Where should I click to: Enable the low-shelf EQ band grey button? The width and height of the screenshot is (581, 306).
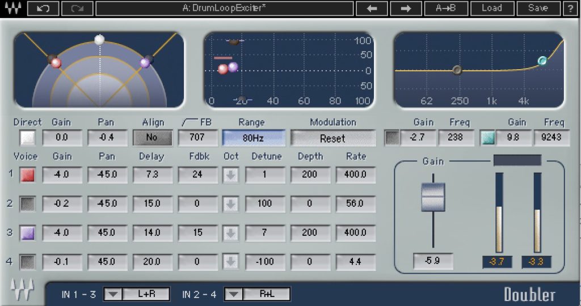[392, 138]
